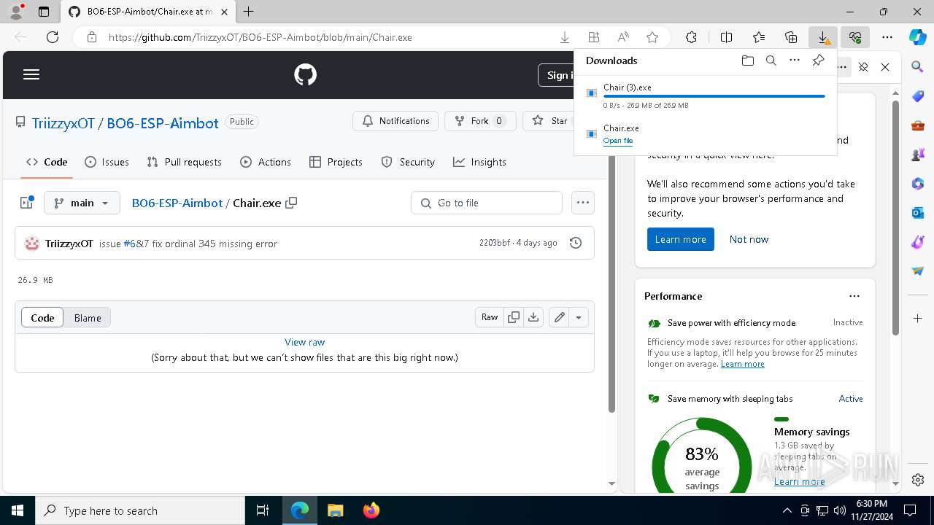Viewport: 934px width, 525px height.
Task: Focus the Go to file search box
Action: pos(487,203)
